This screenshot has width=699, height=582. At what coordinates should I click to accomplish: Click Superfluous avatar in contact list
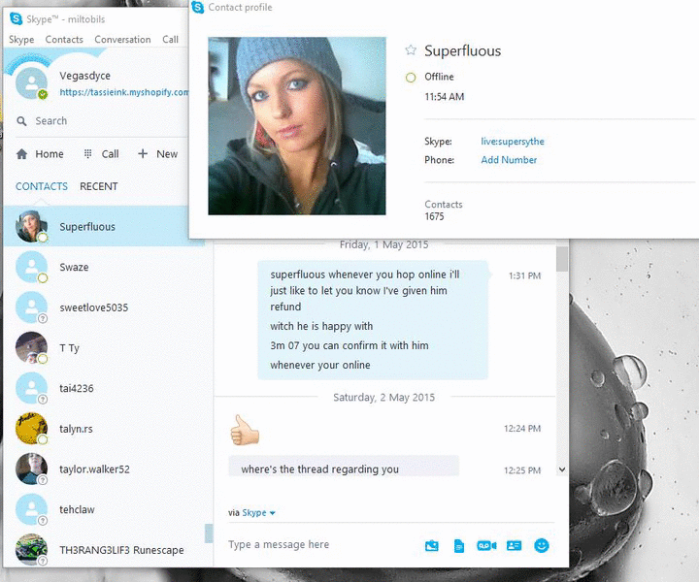click(x=31, y=226)
